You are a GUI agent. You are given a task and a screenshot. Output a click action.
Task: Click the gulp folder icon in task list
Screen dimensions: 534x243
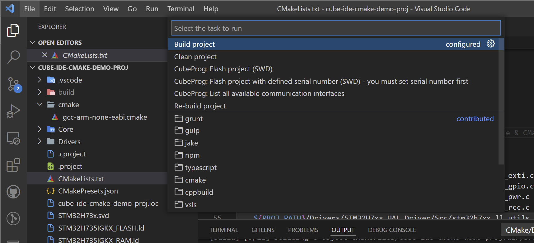tap(179, 130)
